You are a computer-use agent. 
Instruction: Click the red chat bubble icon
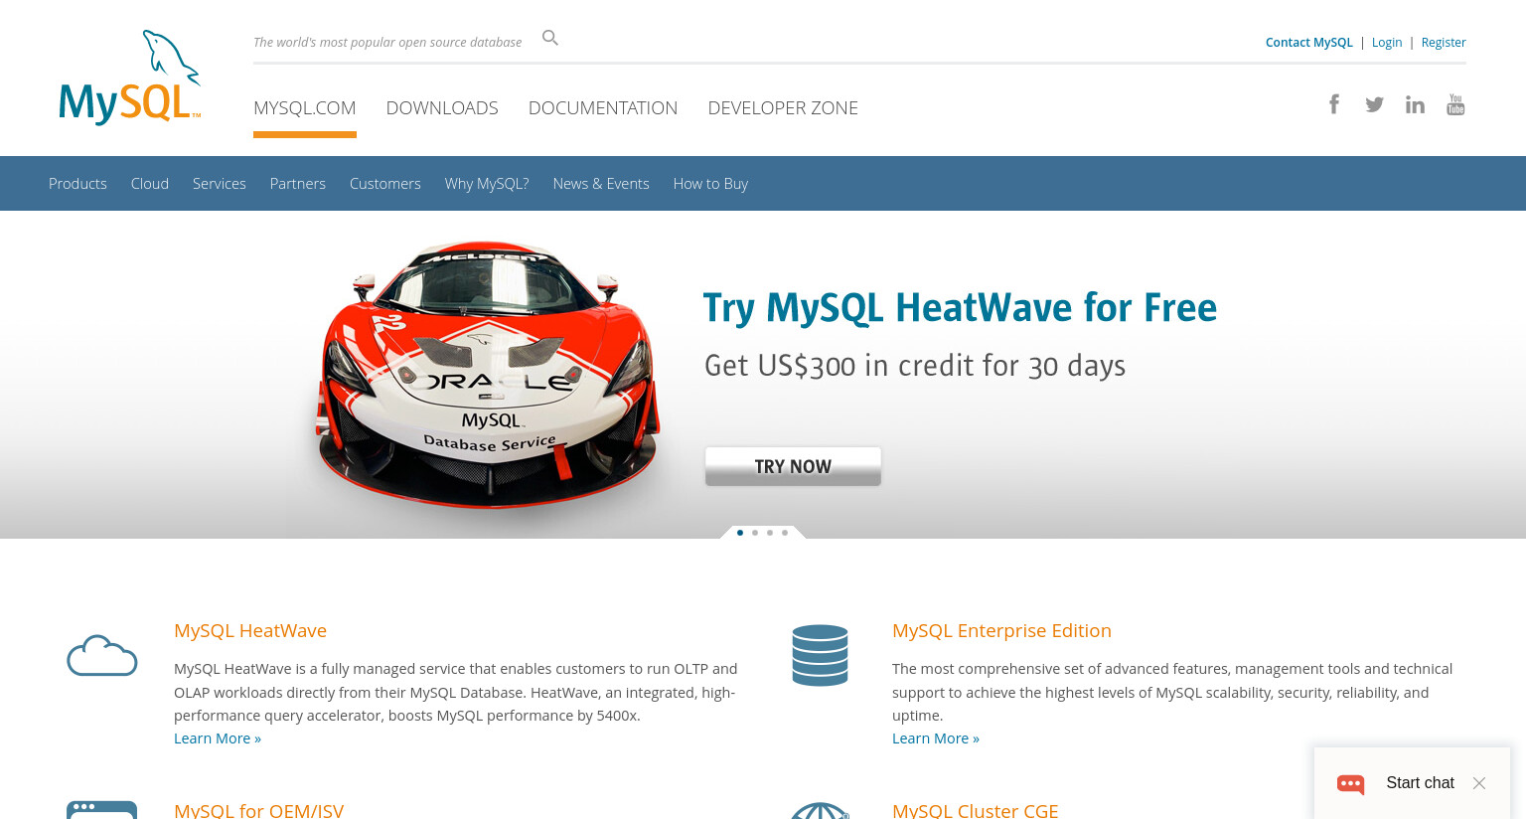1350,783
